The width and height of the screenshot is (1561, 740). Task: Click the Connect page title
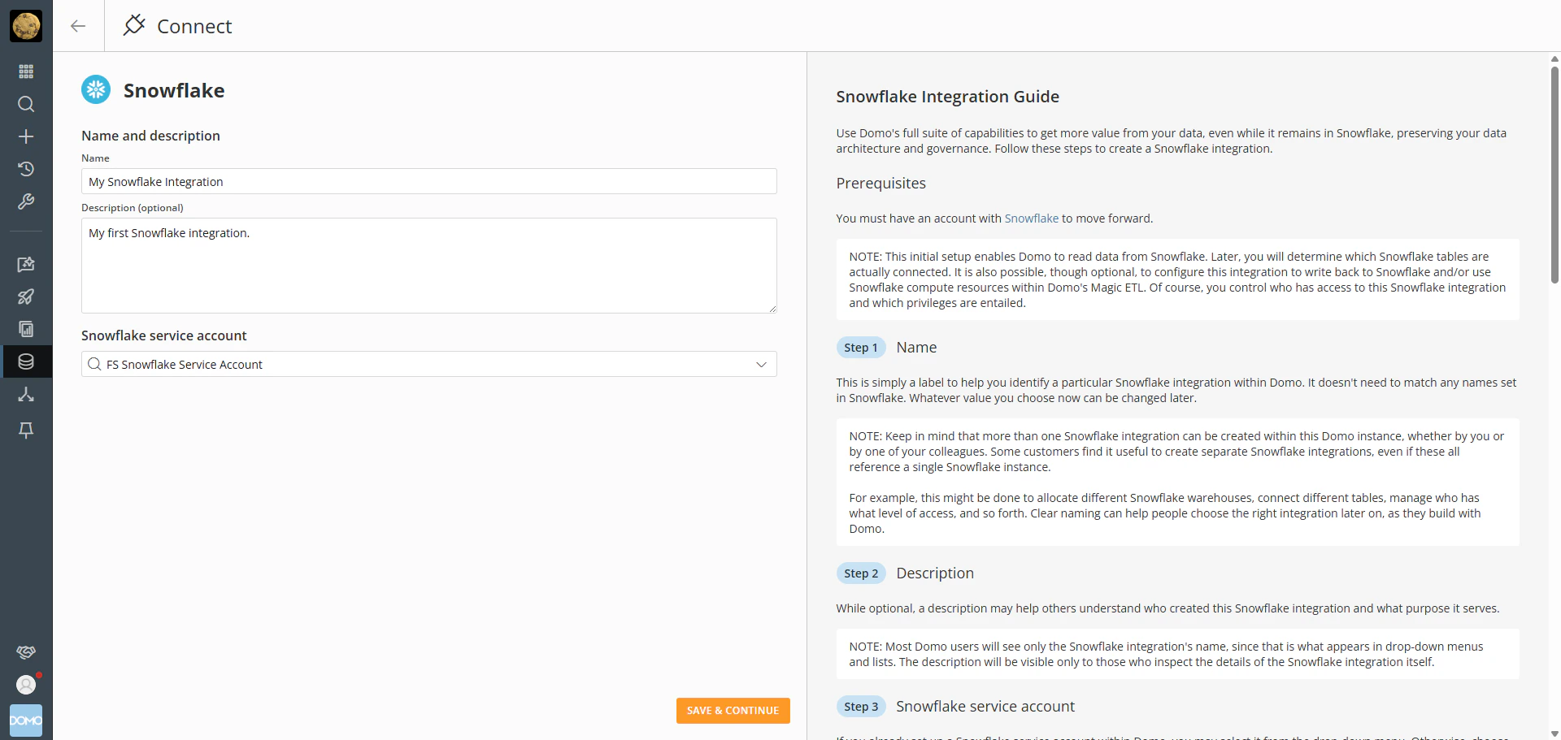(194, 27)
